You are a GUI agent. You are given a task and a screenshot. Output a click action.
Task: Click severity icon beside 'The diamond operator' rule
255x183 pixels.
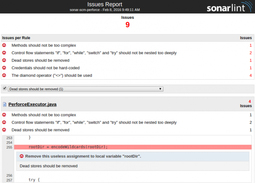click(x=4, y=75)
